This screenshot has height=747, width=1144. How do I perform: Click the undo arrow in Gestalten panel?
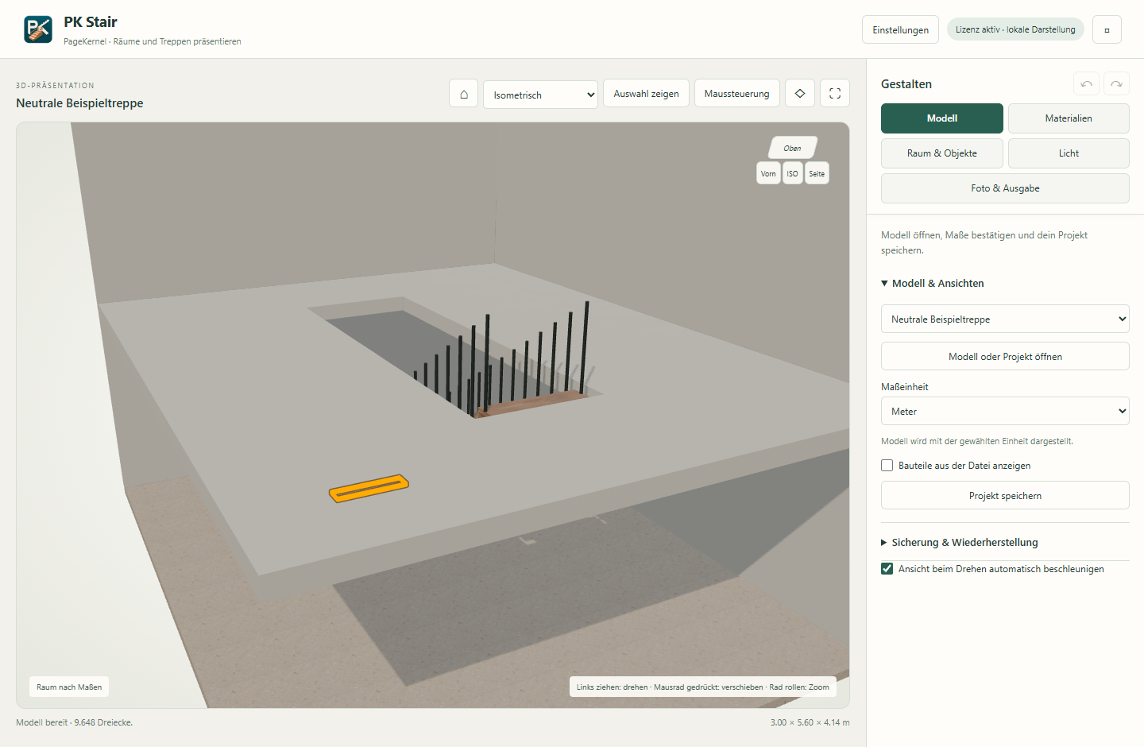coord(1086,83)
